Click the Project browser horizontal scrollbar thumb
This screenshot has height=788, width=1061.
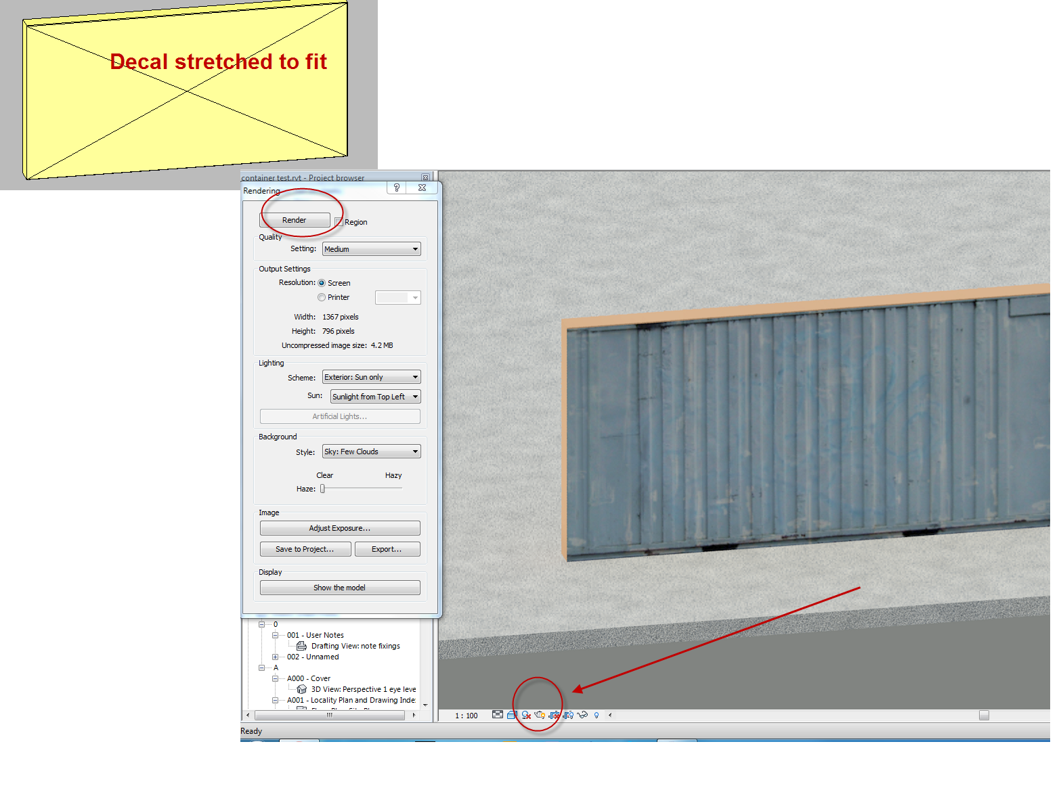click(330, 715)
